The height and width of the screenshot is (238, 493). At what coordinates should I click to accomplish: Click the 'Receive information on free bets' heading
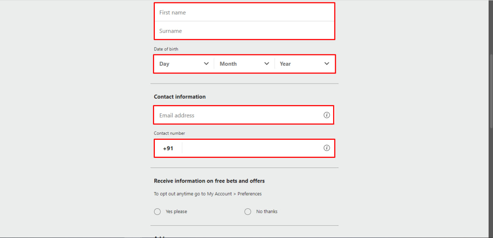pyautogui.click(x=209, y=181)
